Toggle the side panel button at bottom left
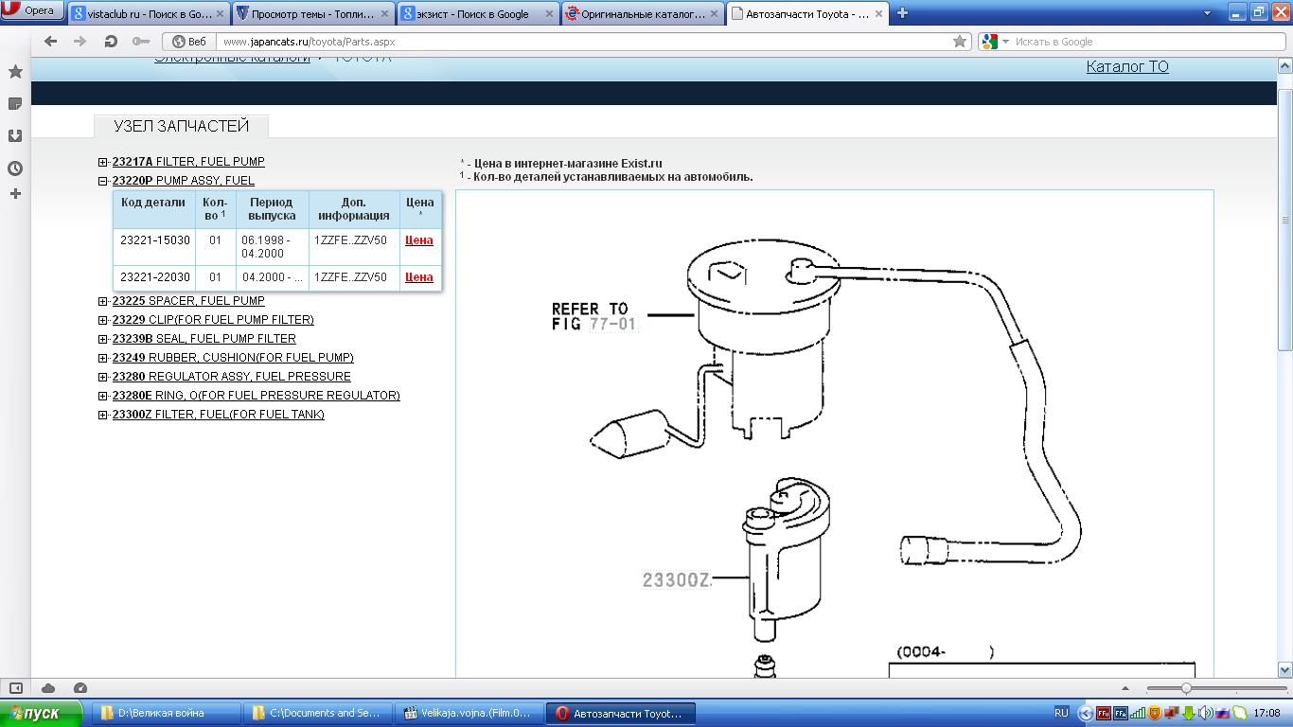 coord(16,688)
